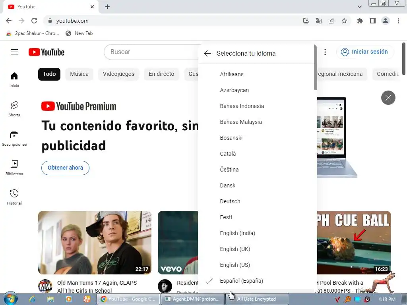Choose English (US) language
The image size is (407, 305).
pyautogui.click(x=256, y=265)
